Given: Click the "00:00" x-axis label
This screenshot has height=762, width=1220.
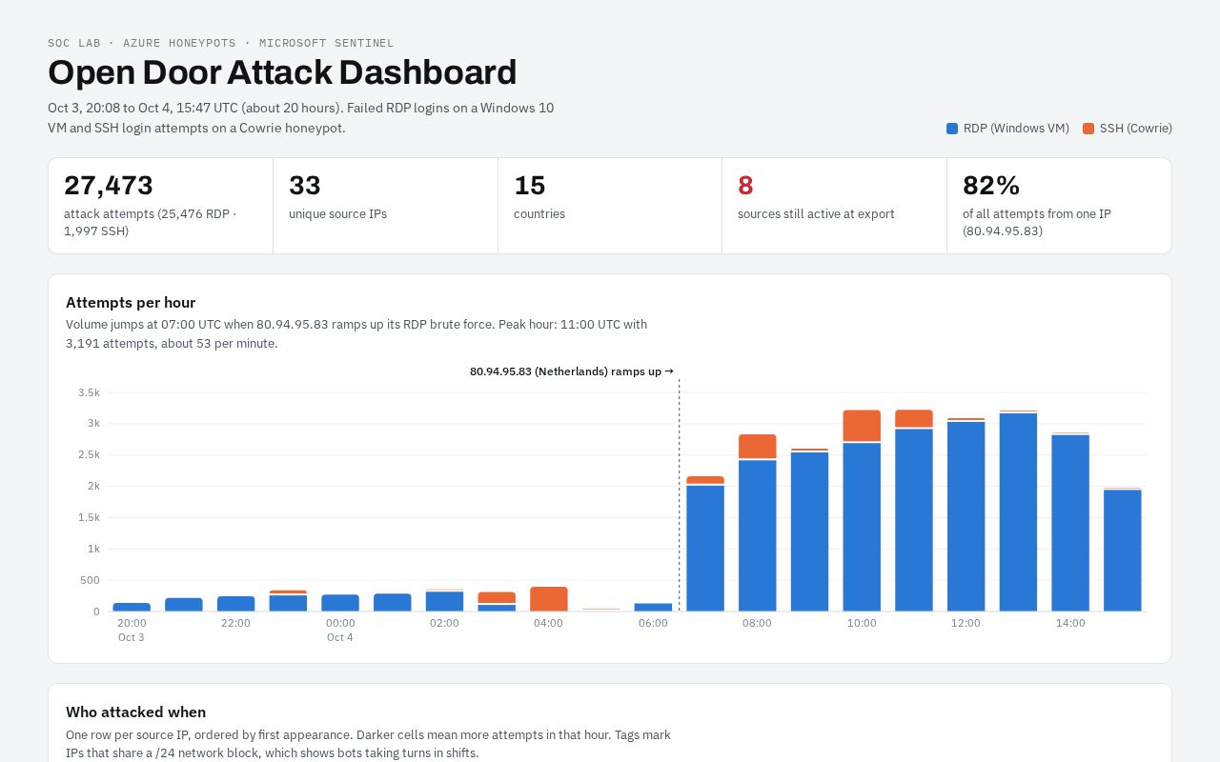Looking at the screenshot, I should tap(340, 623).
